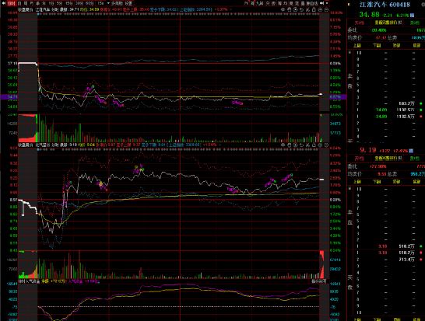Switch to the 周 weekly period tab
This screenshot has height=321, width=425.
coord(26,3)
